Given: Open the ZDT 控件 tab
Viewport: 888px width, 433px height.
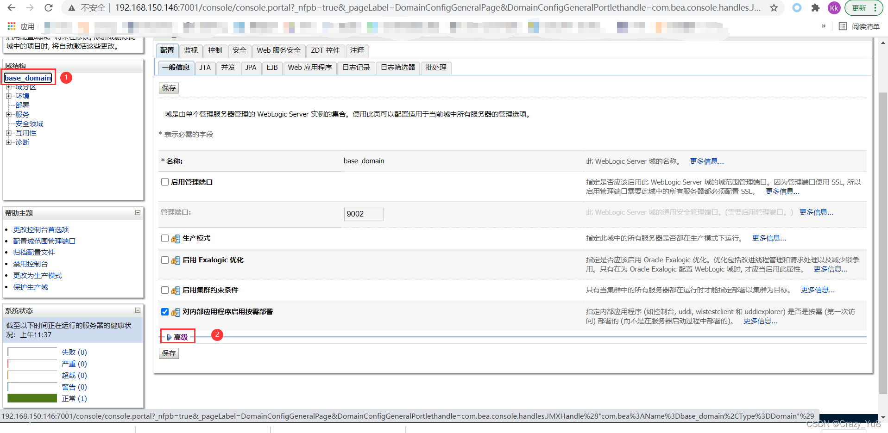Looking at the screenshot, I should 325,50.
